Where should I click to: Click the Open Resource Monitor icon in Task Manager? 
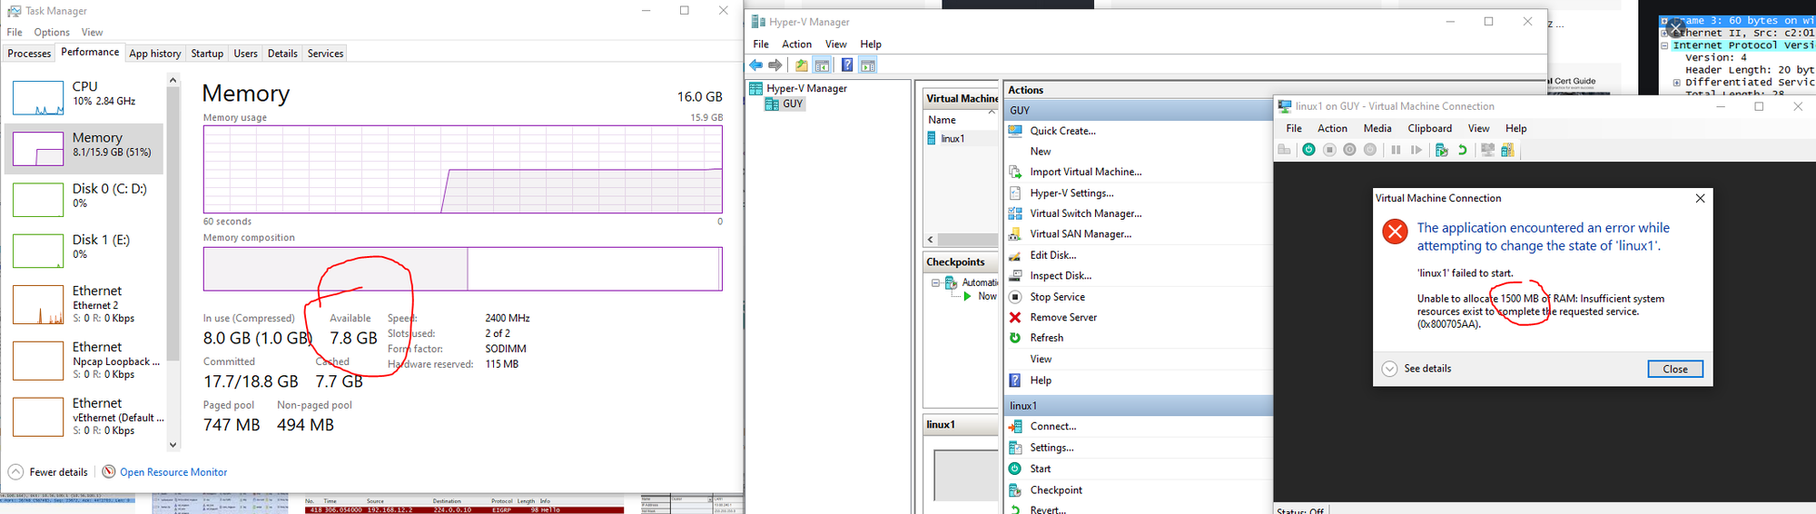(x=109, y=472)
